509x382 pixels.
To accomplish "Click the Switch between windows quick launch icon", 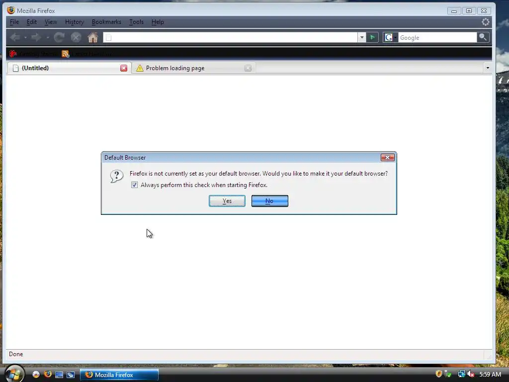I will [x=71, y=375].
